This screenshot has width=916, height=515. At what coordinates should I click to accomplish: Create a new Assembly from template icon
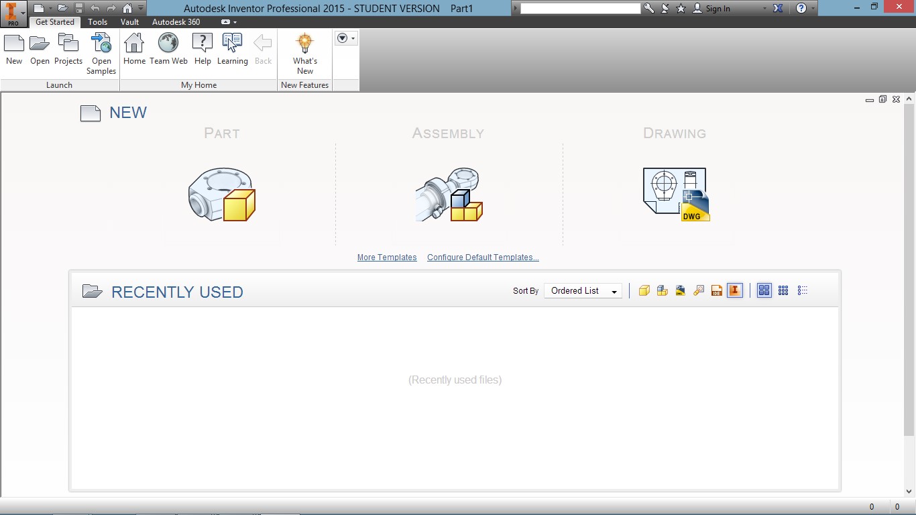pos(449,194)
